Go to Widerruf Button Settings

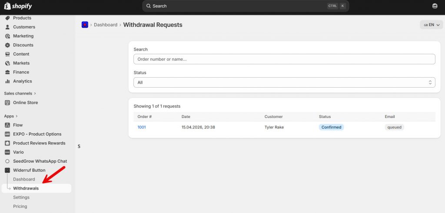coord(21,197)
